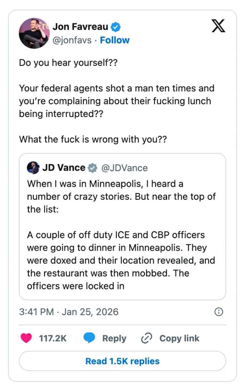The image size is (250, 386).
Task: Open replies by clicking Read 1.5K replies
Action: coord(122,361)
